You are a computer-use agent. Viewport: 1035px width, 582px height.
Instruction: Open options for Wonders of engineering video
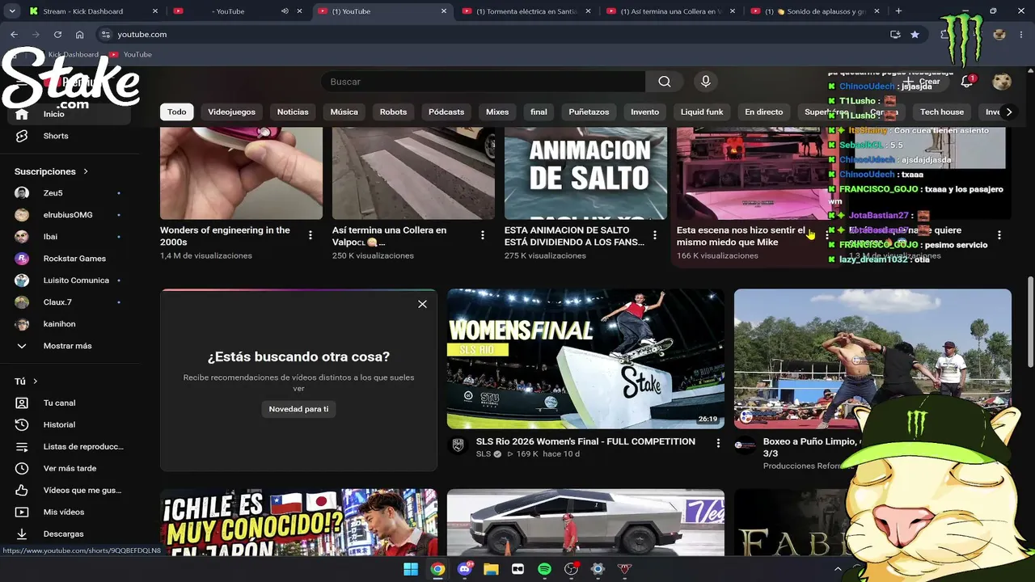click(x=310, y=235)
